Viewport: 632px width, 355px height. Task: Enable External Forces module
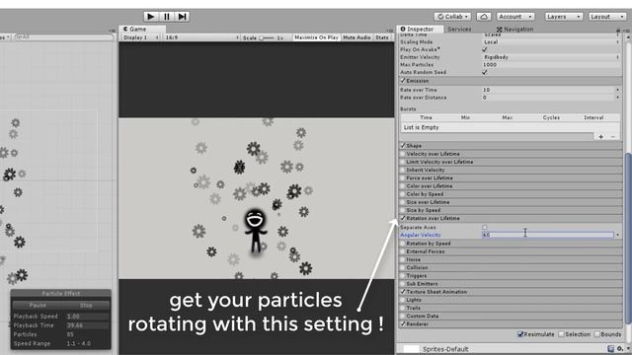click(403, 251)
